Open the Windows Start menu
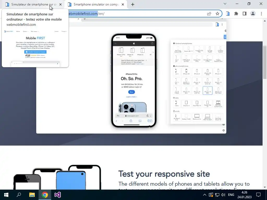Viewport: 267px width, 200px height. click(x=6, y=195)
